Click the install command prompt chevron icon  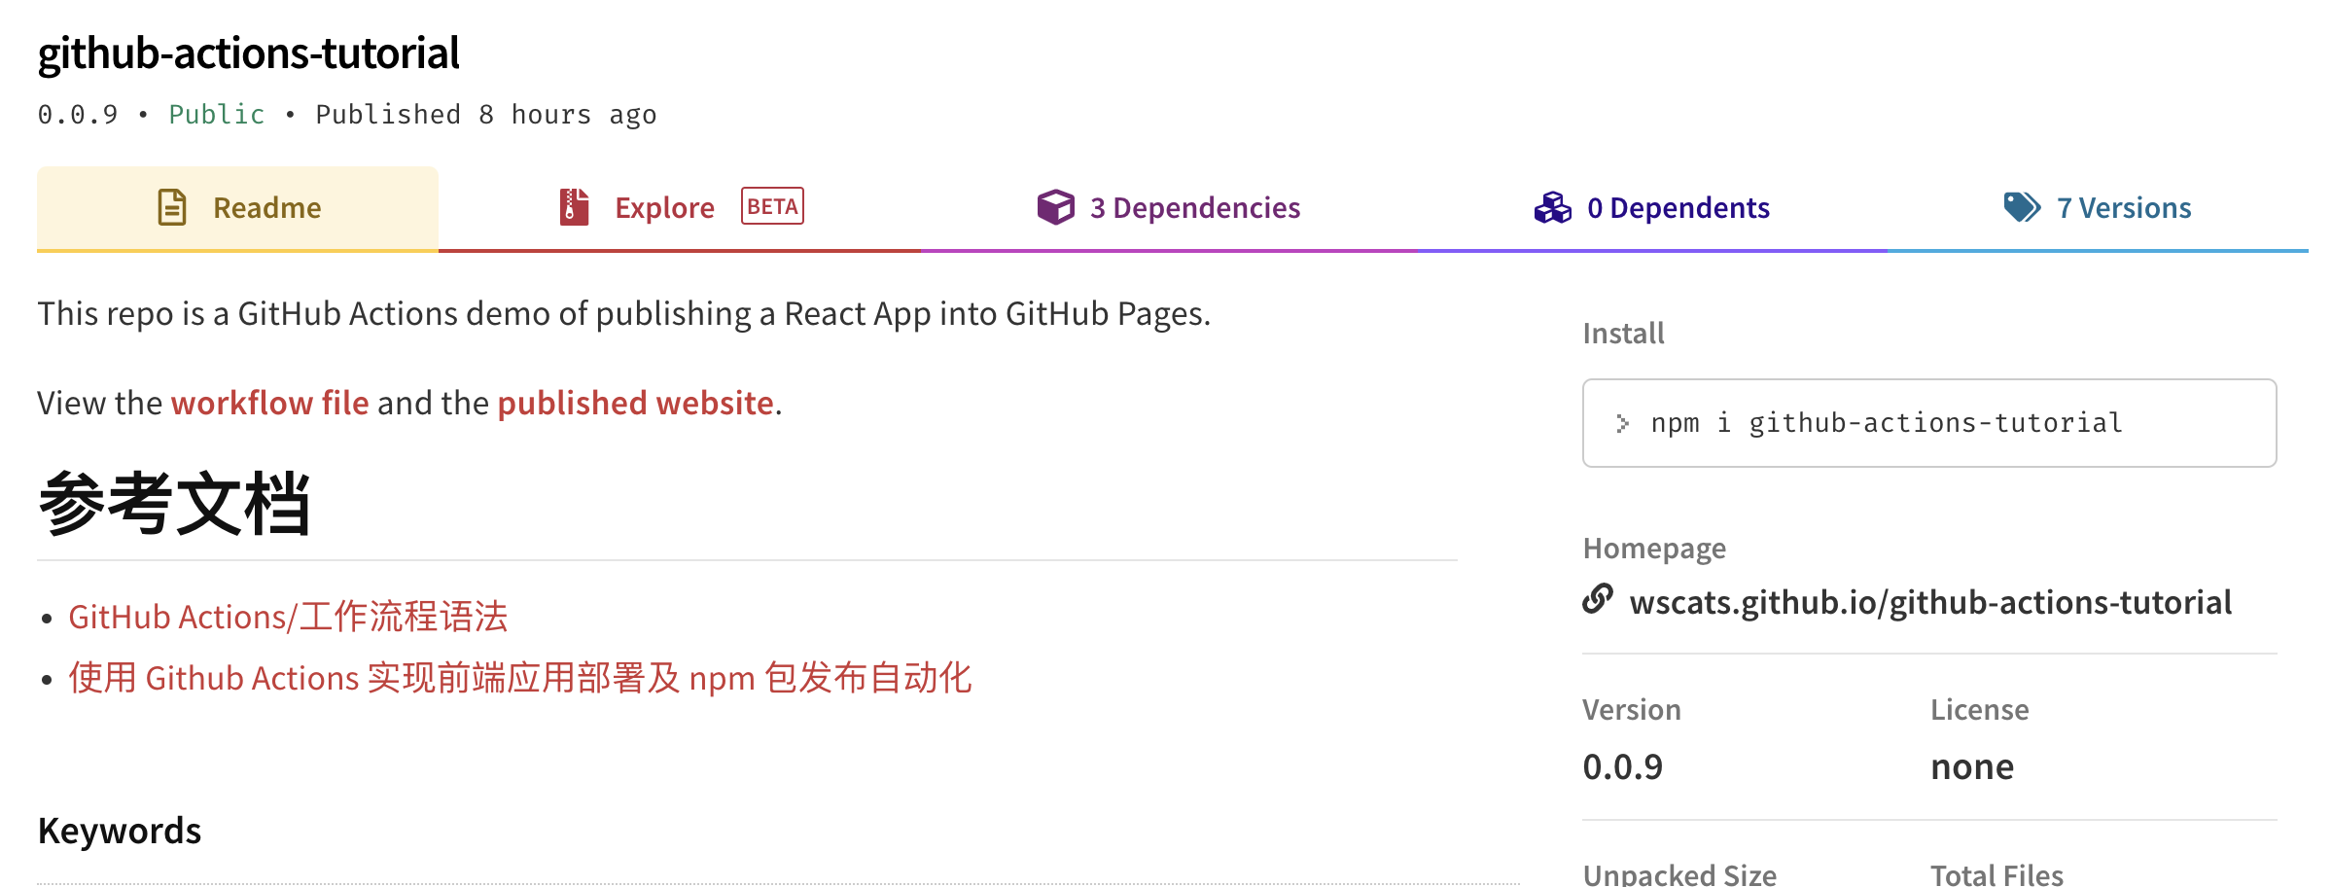1622,423
